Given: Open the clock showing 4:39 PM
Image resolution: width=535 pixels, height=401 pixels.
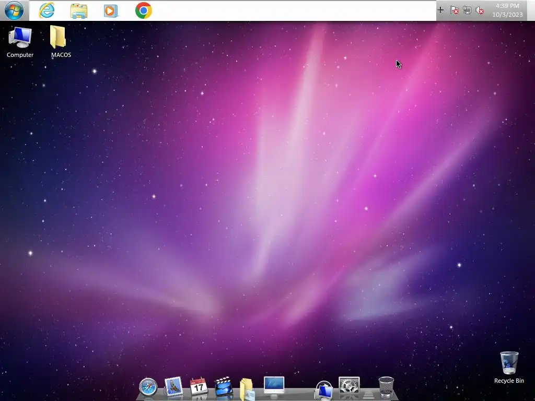Looking at the screenshot, I should click(507, 10).
